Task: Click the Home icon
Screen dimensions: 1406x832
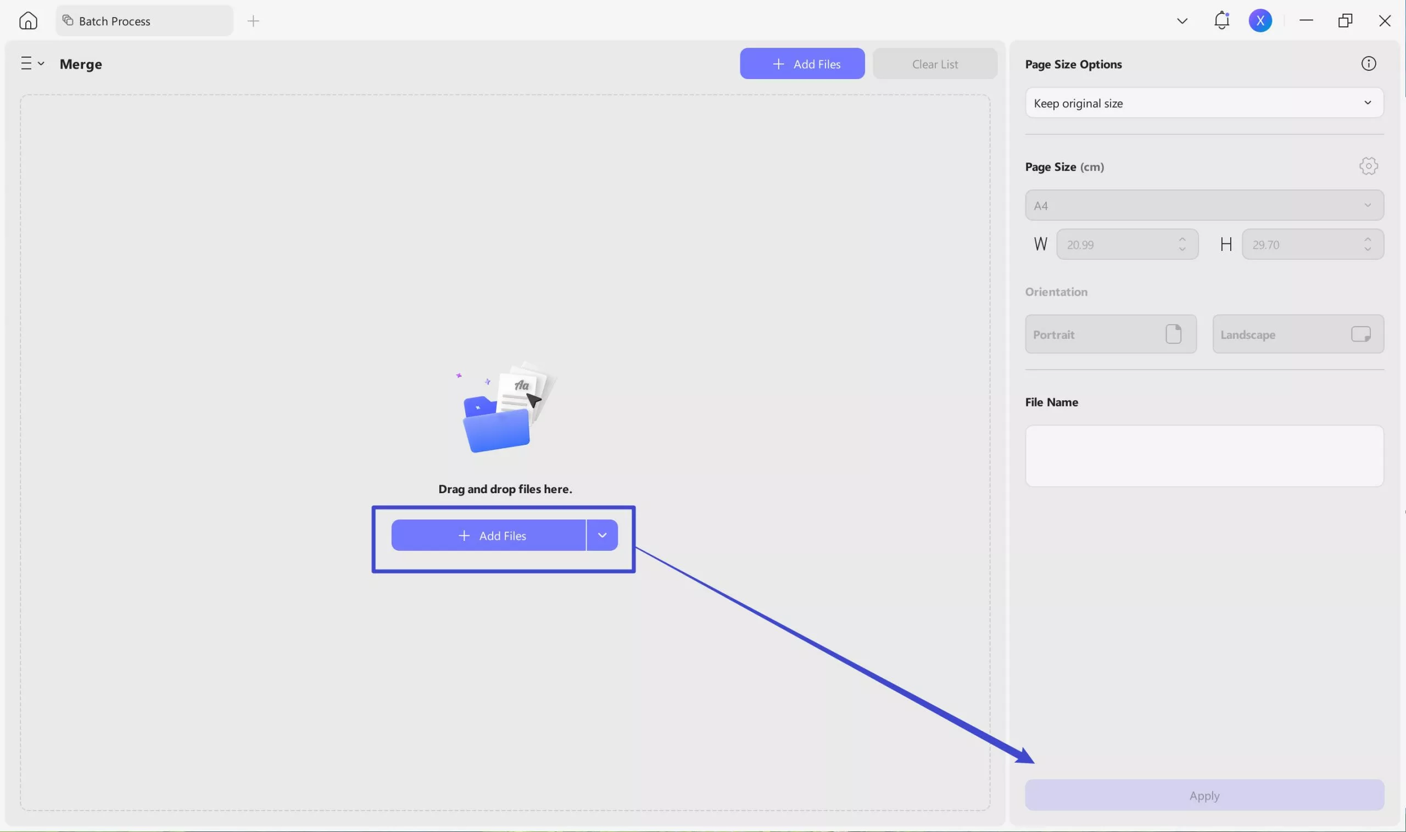Action: click(27, 20)
